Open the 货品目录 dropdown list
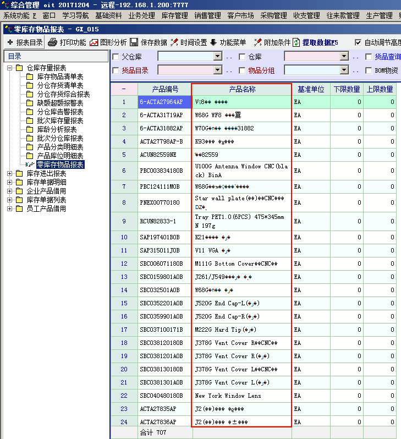This screenshot has height=439, width=401. click(217, 70)
